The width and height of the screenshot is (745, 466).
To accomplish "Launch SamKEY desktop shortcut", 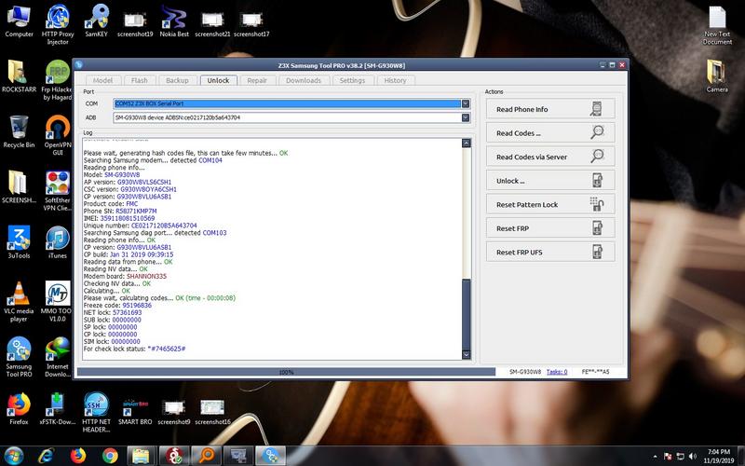I will (97, 21).
